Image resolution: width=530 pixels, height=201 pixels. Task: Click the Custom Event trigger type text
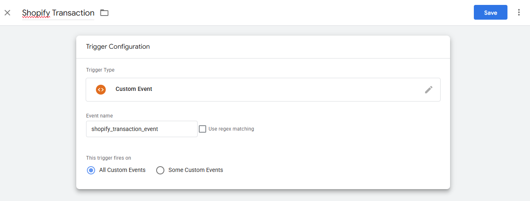tap(134, 89)
